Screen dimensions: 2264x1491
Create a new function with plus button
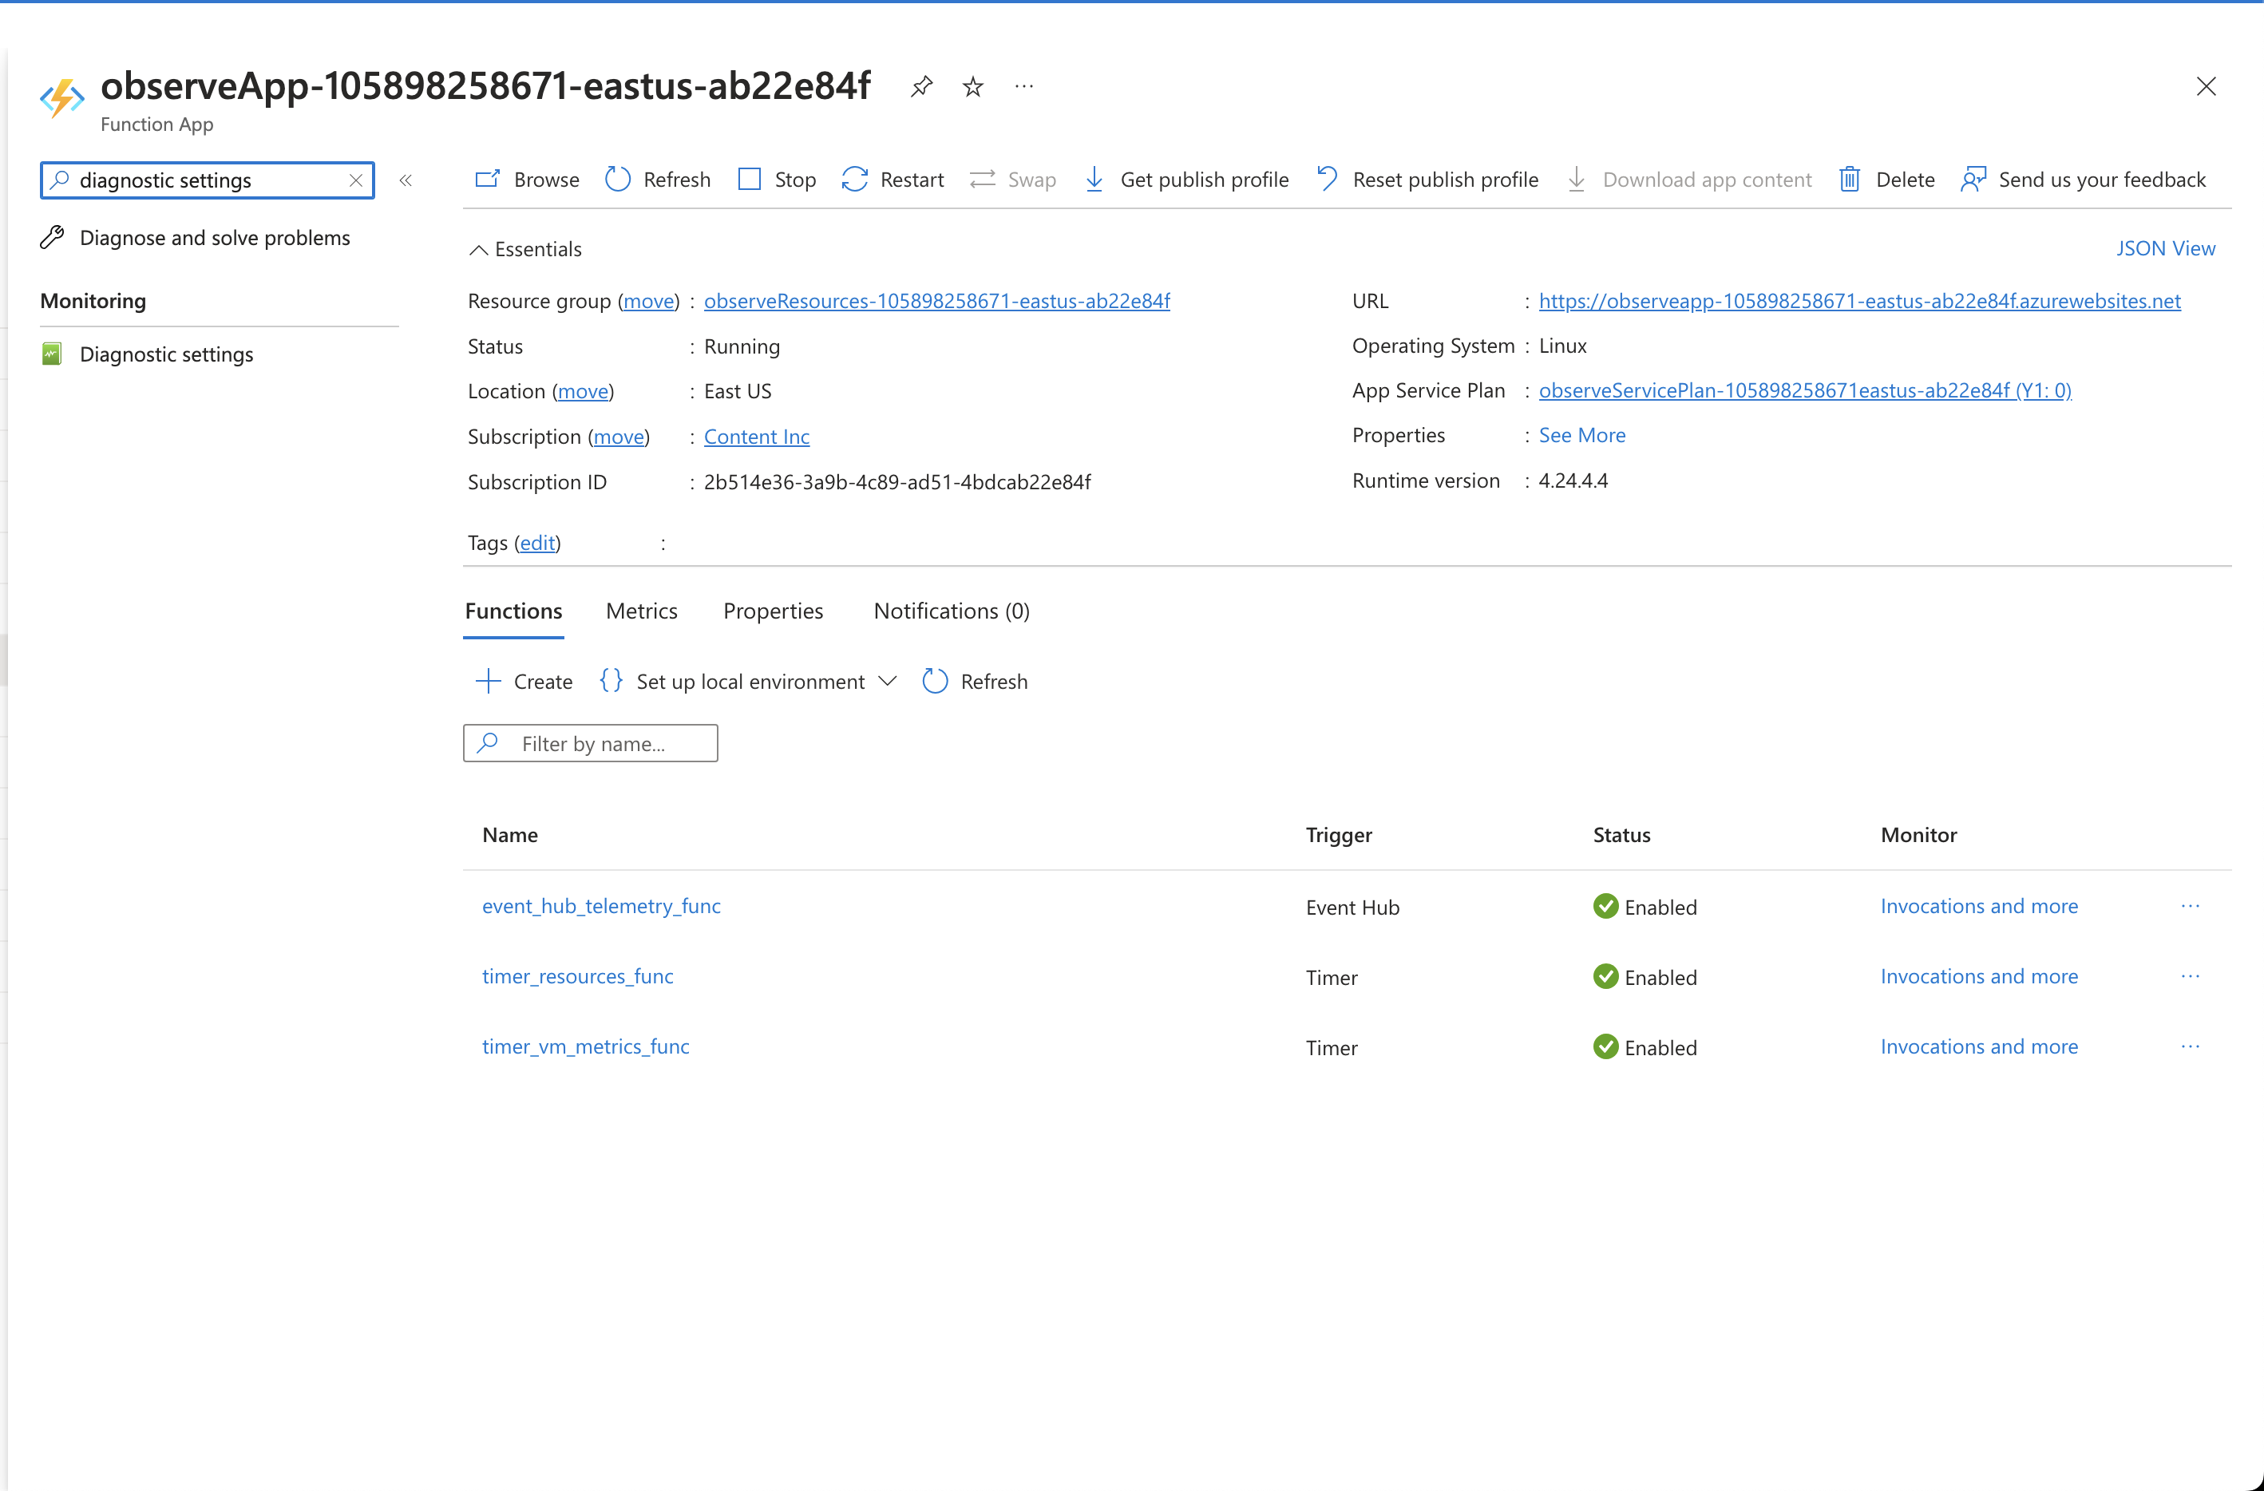click(488, 681)
